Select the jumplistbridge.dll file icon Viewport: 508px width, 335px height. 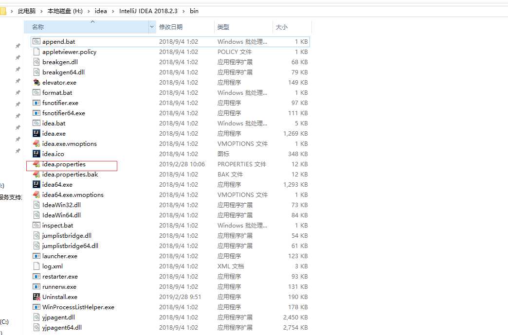coord(36,236)
